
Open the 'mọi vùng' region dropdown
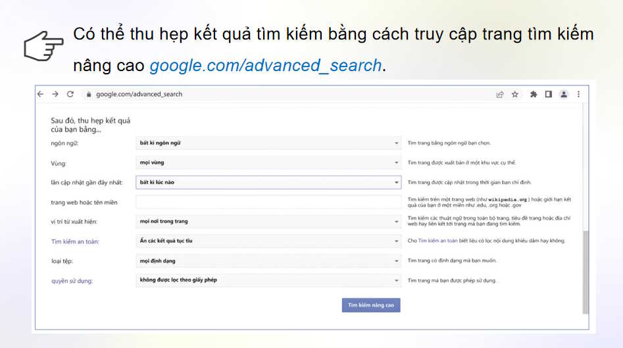[268, 162]
